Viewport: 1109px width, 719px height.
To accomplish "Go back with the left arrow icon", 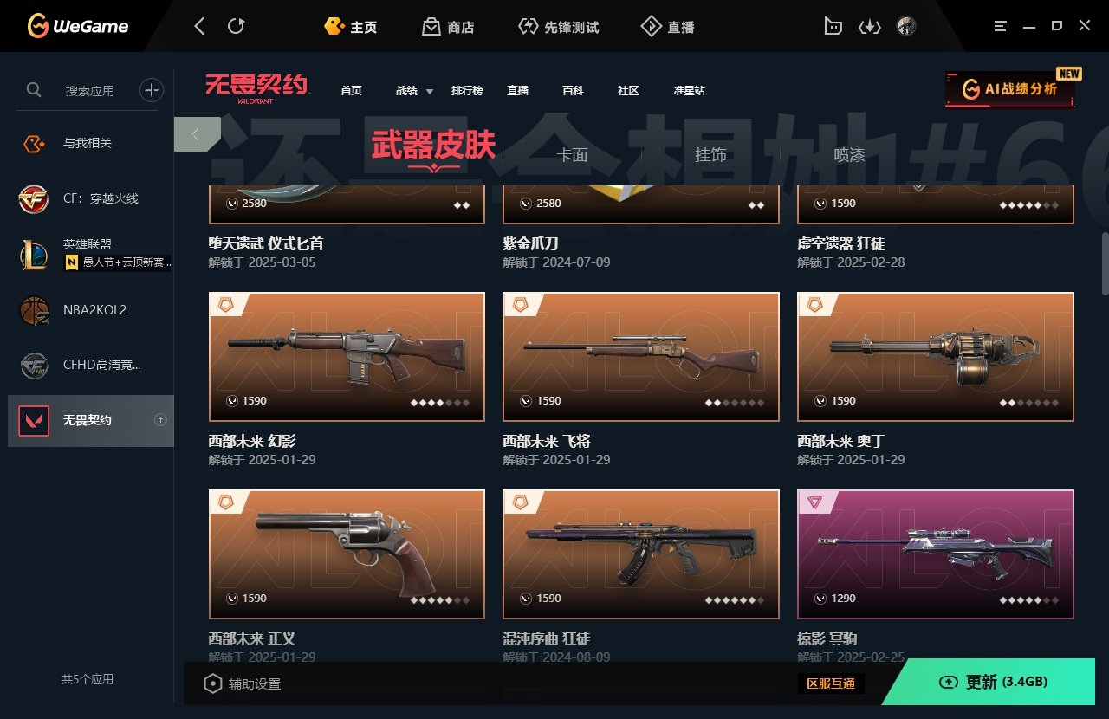I will 199,26.
